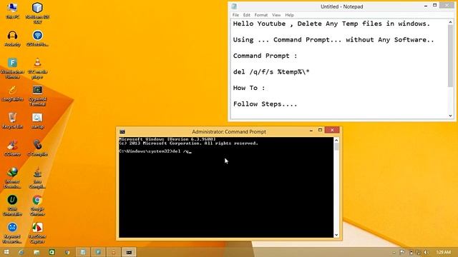Screen dimensions: 458x257
Task: Launch Audacity from the desktop
Action: [12, 39]
